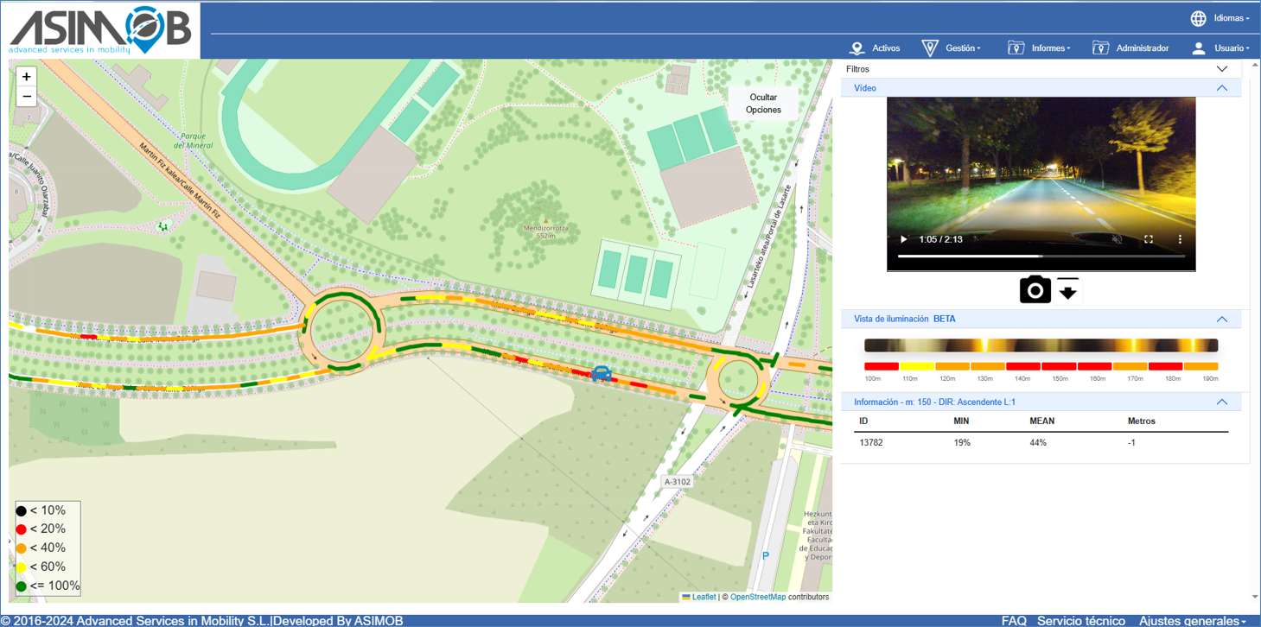Click the download arrow icon
Viewport: 1261px width, 627px height.
1067,290
